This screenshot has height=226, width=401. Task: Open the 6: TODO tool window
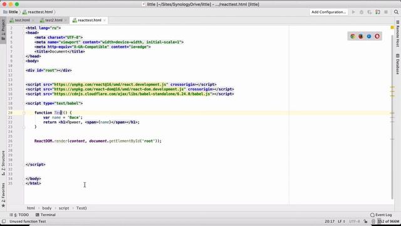point(19,215)
